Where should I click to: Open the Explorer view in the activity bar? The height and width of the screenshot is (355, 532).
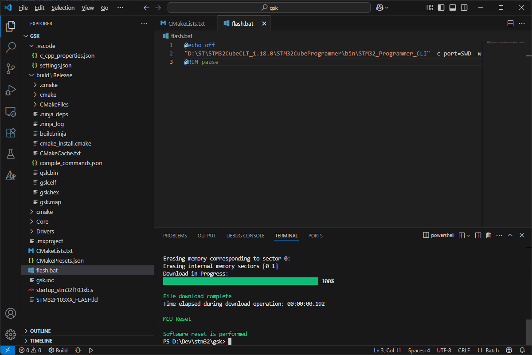11,26
